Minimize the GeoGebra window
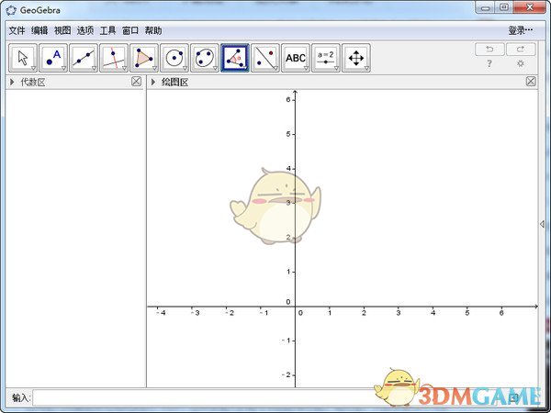This screenshot has height=413, width=551. coord(486,7)
